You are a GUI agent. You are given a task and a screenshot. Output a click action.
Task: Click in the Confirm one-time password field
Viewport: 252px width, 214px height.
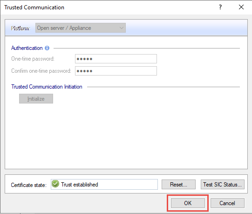click(x=116, y=71)
